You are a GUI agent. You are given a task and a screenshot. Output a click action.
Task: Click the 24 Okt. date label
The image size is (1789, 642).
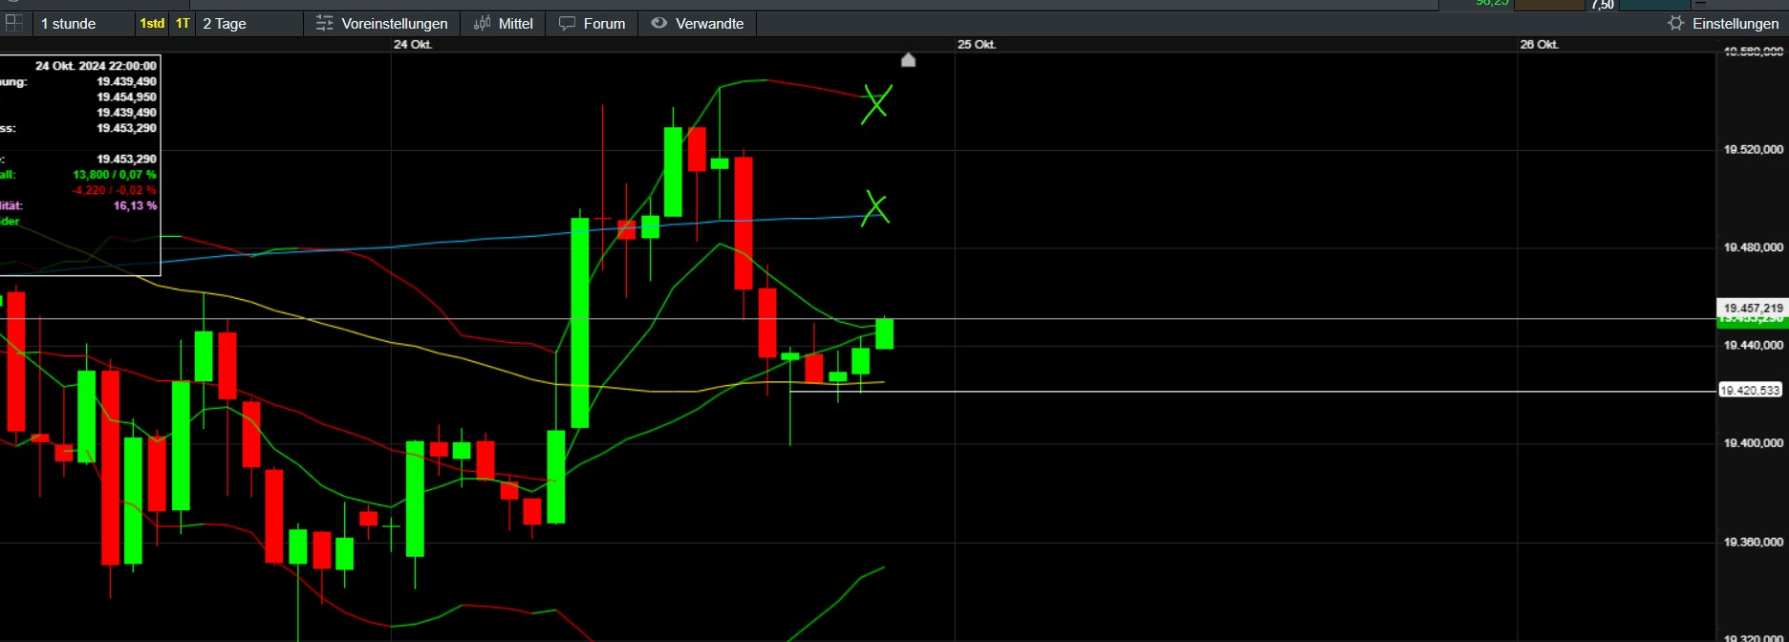(x=413, y=45)
